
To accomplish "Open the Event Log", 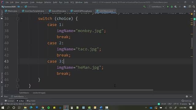I will (x=187, y=101).
